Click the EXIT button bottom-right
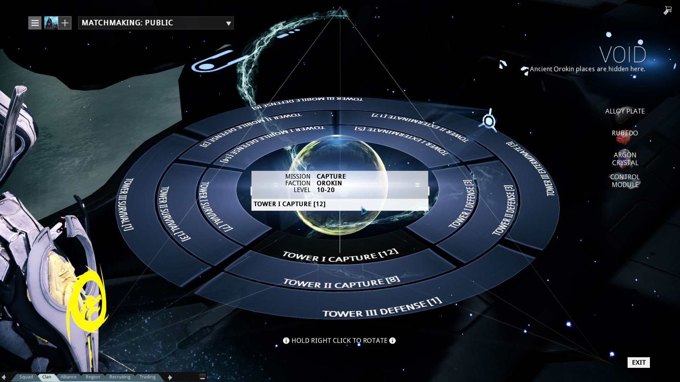680x382 pixels. 639,363
